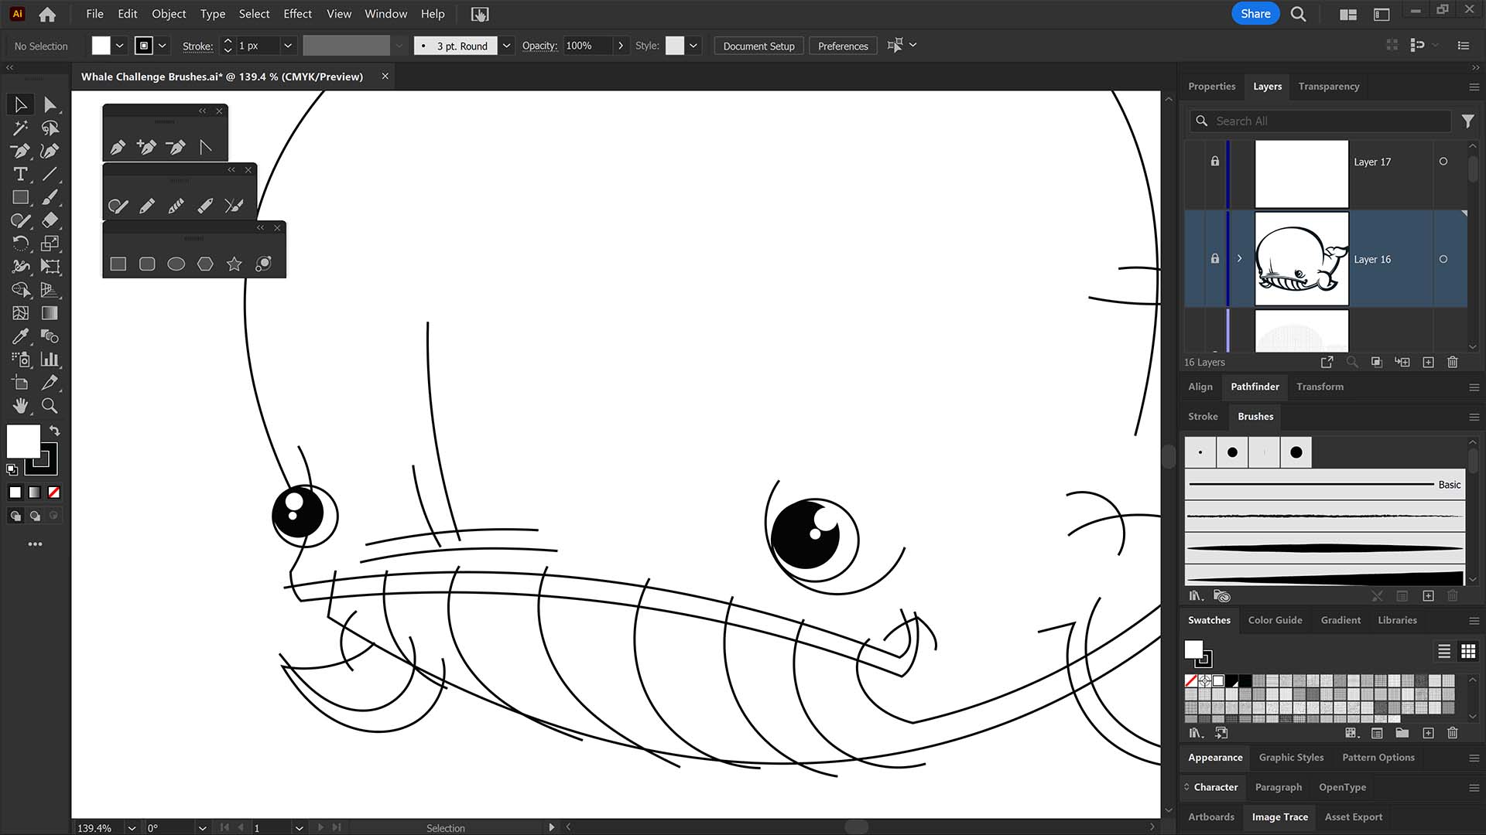This screenshot has height=835, width=1486.
Task: Open the zoom level dropdown
Action: coord(132,828)
